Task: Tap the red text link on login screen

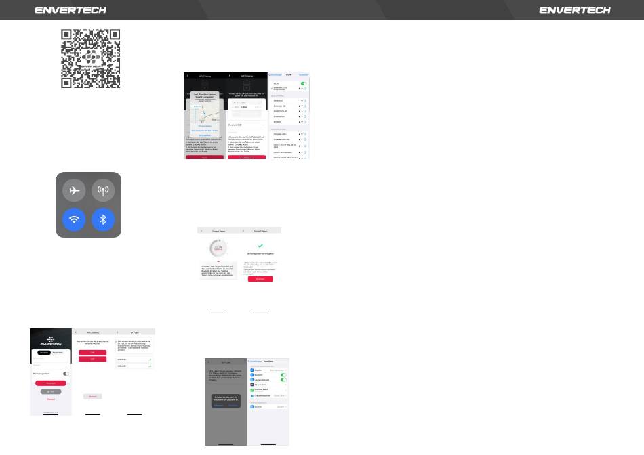Action: pyautogui.click(x=51, y=399)
